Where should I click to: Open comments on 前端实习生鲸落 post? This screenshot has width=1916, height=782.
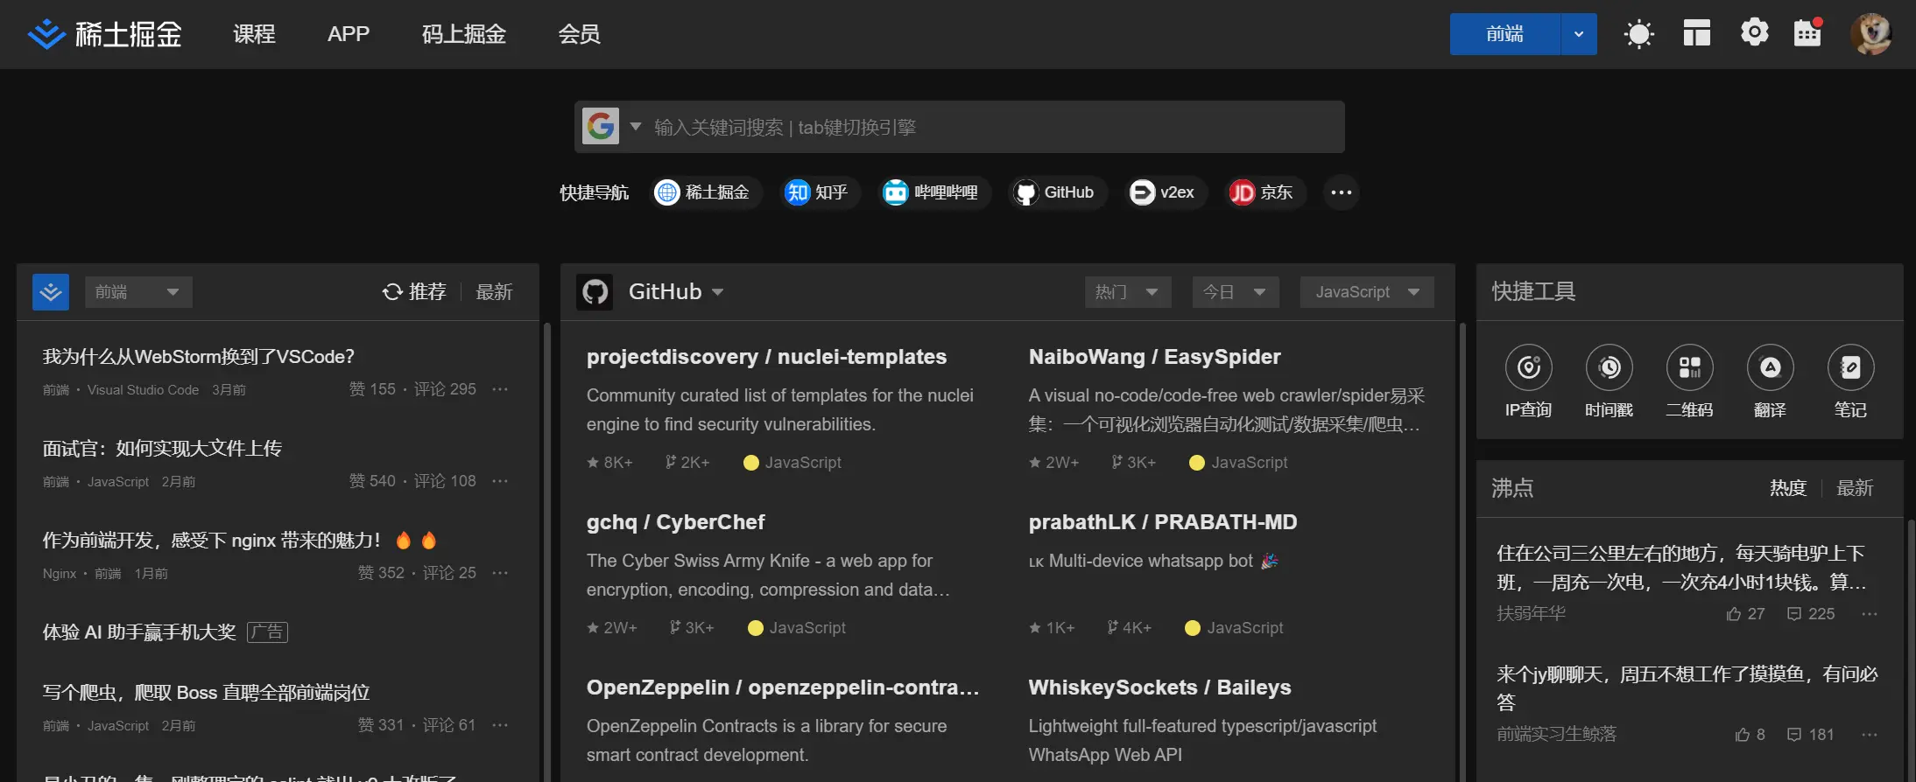(1811, 735)
